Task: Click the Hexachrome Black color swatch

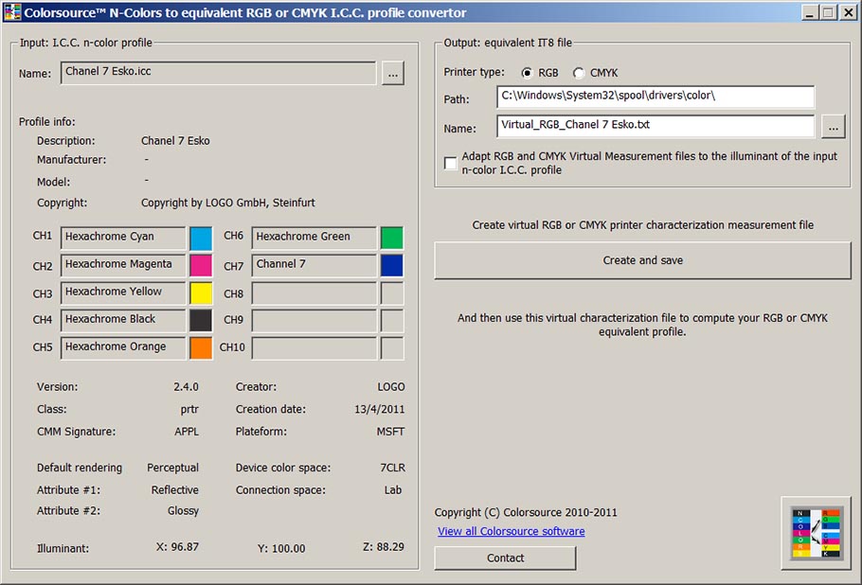Action: [x=201, y=321]
